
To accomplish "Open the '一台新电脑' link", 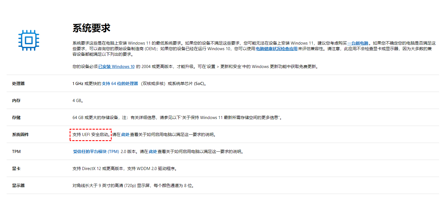I will click(358, 43).
